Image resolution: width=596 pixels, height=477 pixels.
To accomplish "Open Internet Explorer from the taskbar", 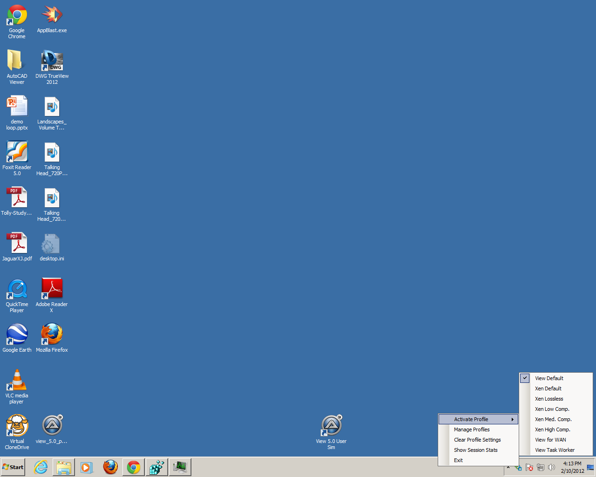I will (x=41, y=467).
